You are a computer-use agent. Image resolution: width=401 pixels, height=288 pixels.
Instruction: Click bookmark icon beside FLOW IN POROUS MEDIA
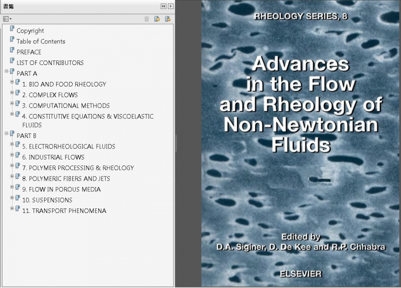(18, 187)
